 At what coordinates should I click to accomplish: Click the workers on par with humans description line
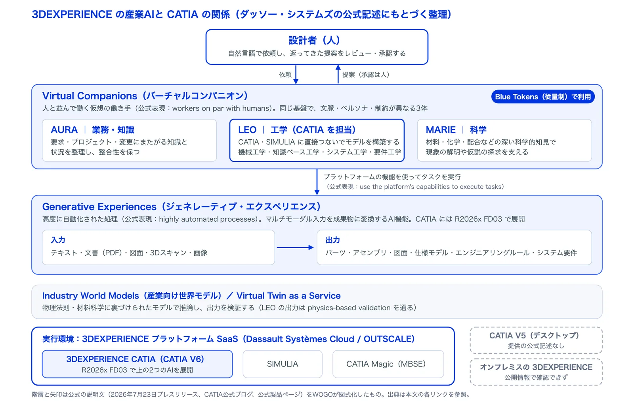tap(235, 108)
